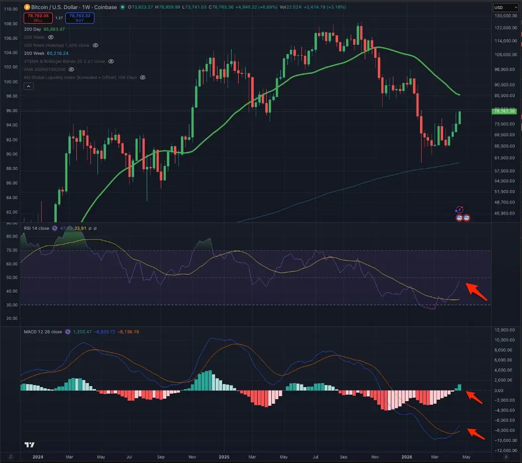Select the MACD 12 26 close legend
The width and height of the screenshot is (522, 463).
click(43, 332)
